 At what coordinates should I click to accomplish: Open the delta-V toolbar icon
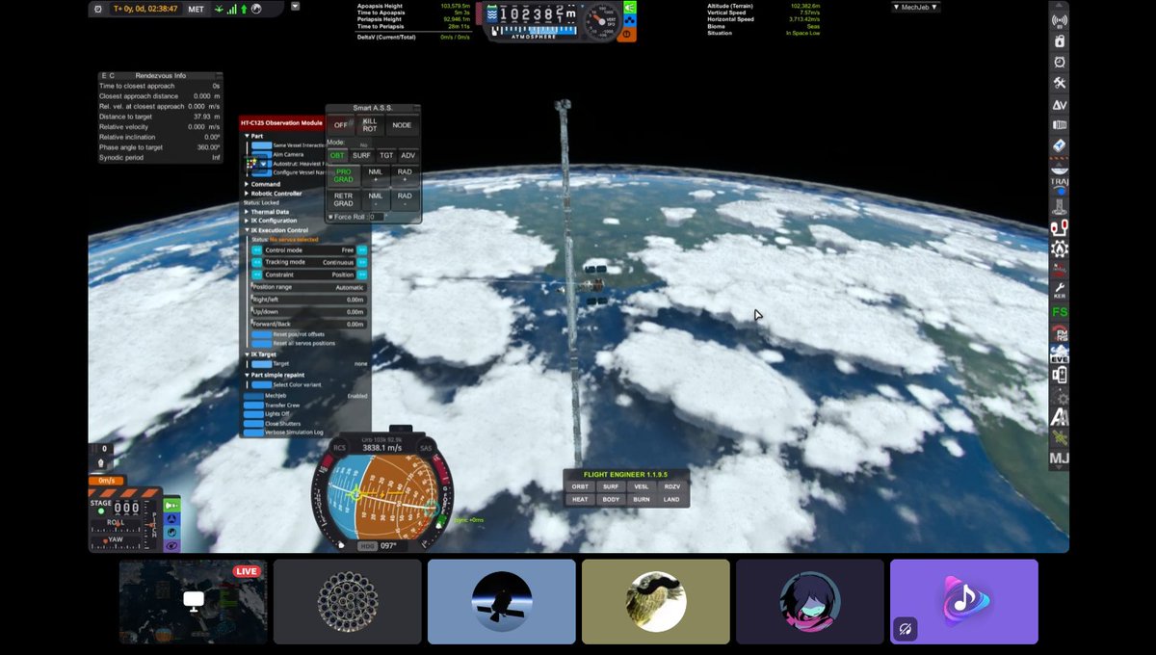coord(1059,104)
